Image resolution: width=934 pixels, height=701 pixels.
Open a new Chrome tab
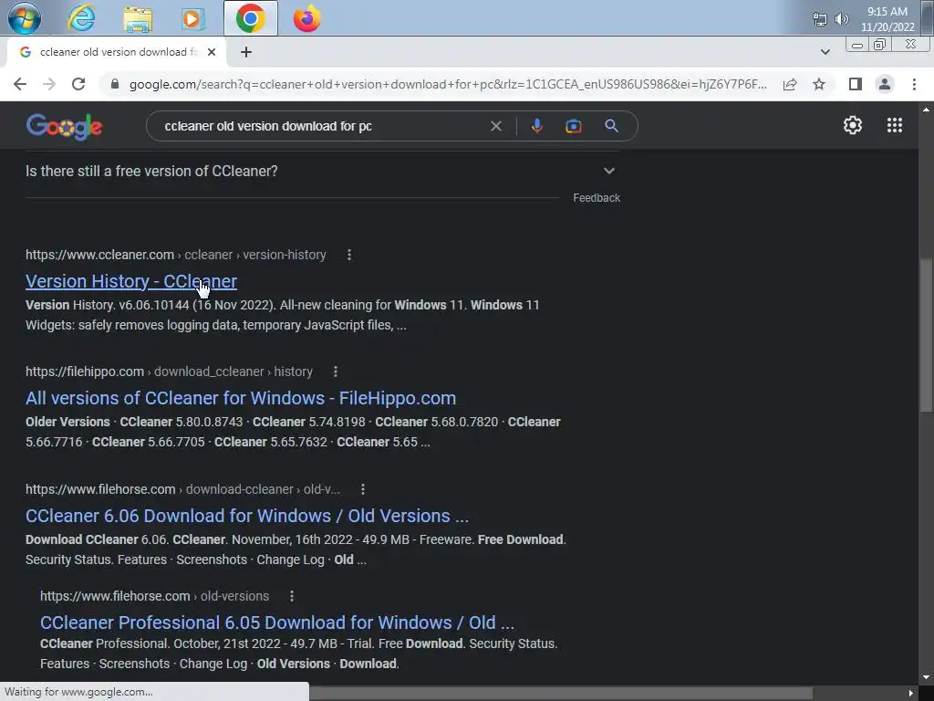pos(246,52)
